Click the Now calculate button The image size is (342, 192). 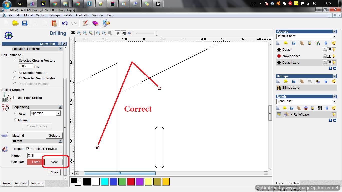coord(54,162)
